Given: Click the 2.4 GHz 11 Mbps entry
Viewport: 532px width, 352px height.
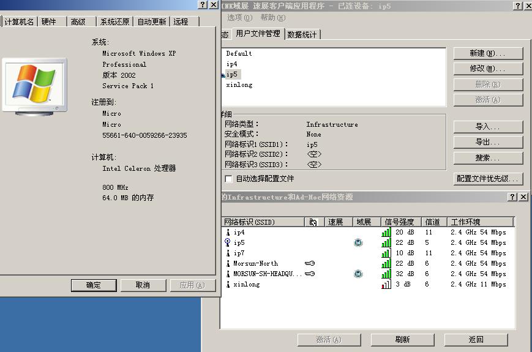Looking at the screenshot, I should 478,284.
